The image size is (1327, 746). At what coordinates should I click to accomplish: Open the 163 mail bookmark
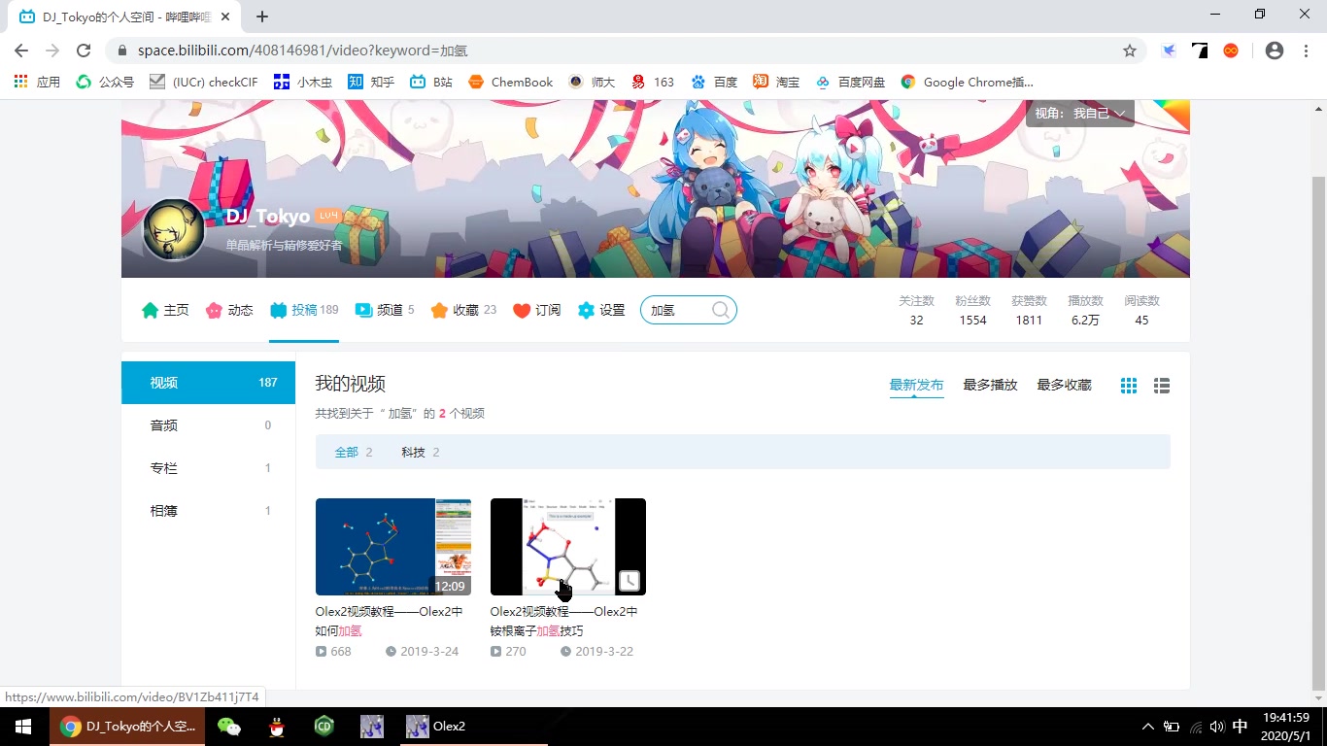click(653, 83)
